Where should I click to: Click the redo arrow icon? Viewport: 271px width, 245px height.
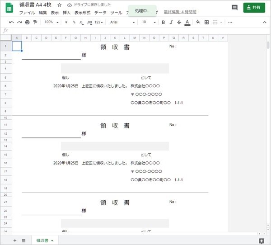[19, 22]
